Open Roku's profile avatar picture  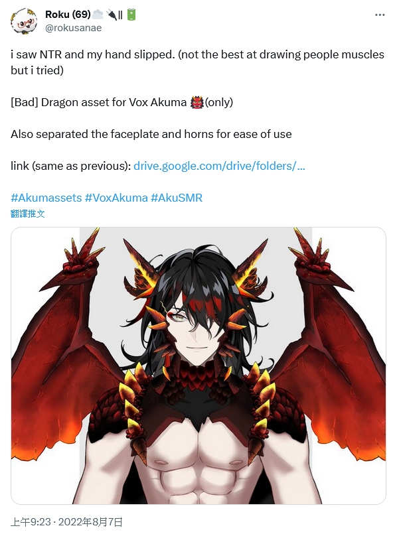24,21
